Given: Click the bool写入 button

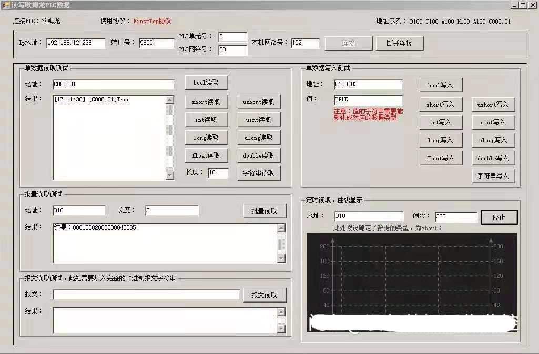Looking at the screenshot, I should (440, 85).
